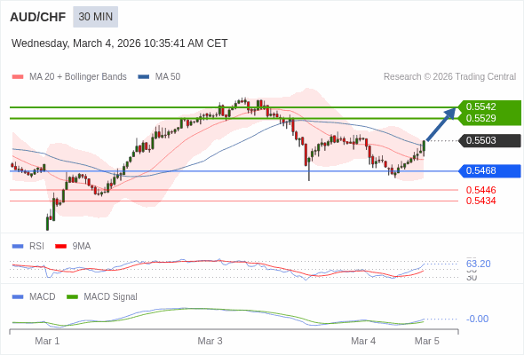Image resolution: width=524 pixels, height=355 pixels.
Task: Click the blue RSI legend swatch
Action: (x=18, y=247)
